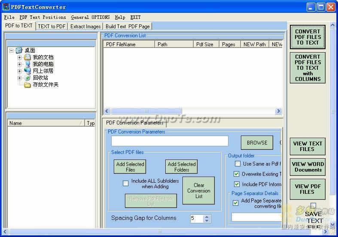Image resolution: width=338 pixels, height=237 pixels.
Task: Select the PDF Conversion Parameters tab
Action: (135, 123)
